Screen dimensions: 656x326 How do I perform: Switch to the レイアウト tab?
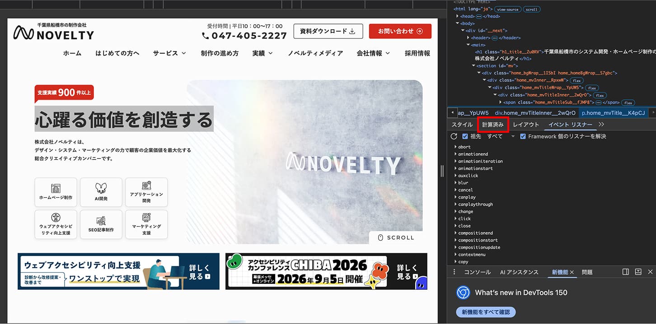pos(526,125)
